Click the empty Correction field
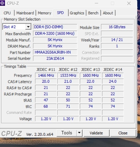The image size is (140, 147). click(x=117, y=52)
